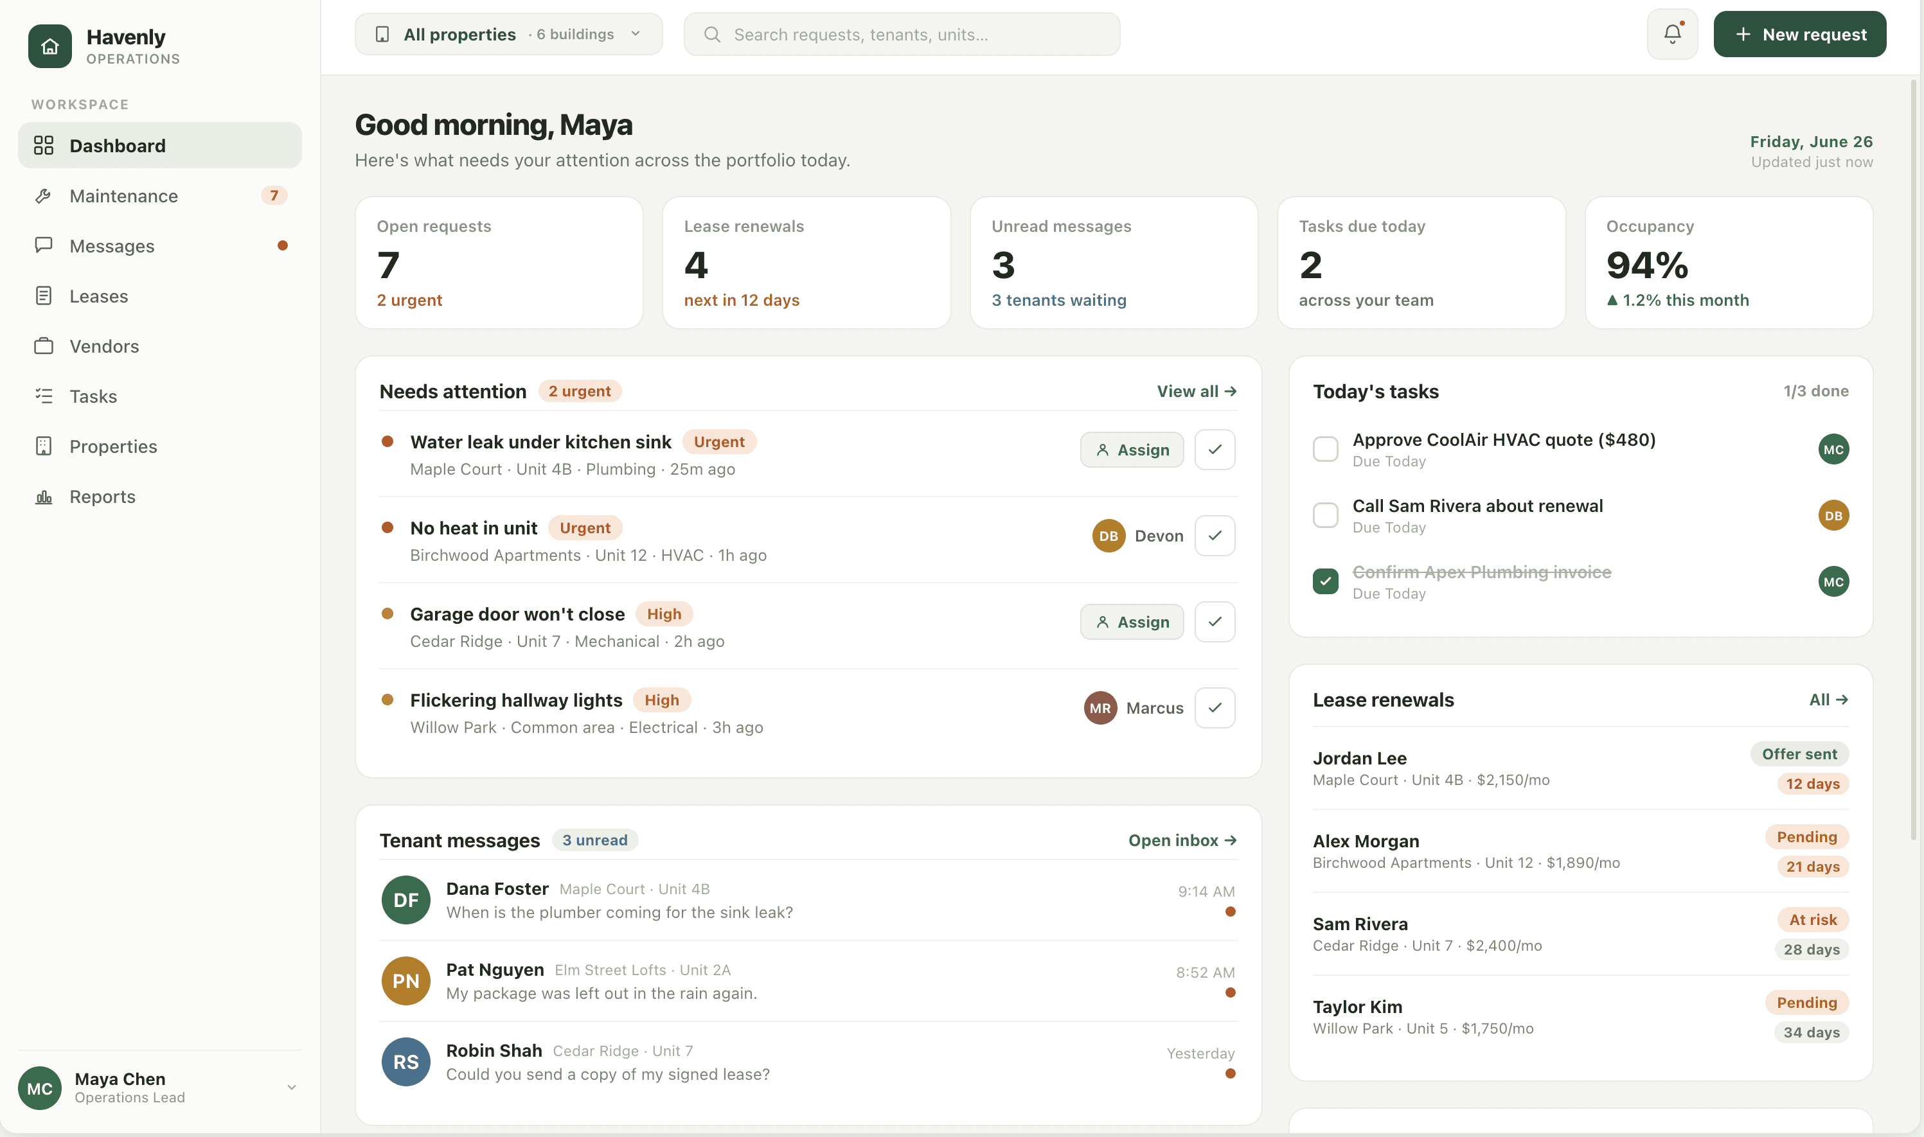Create a New request
1924x1137 pixels.
(x=1799, y=35)
